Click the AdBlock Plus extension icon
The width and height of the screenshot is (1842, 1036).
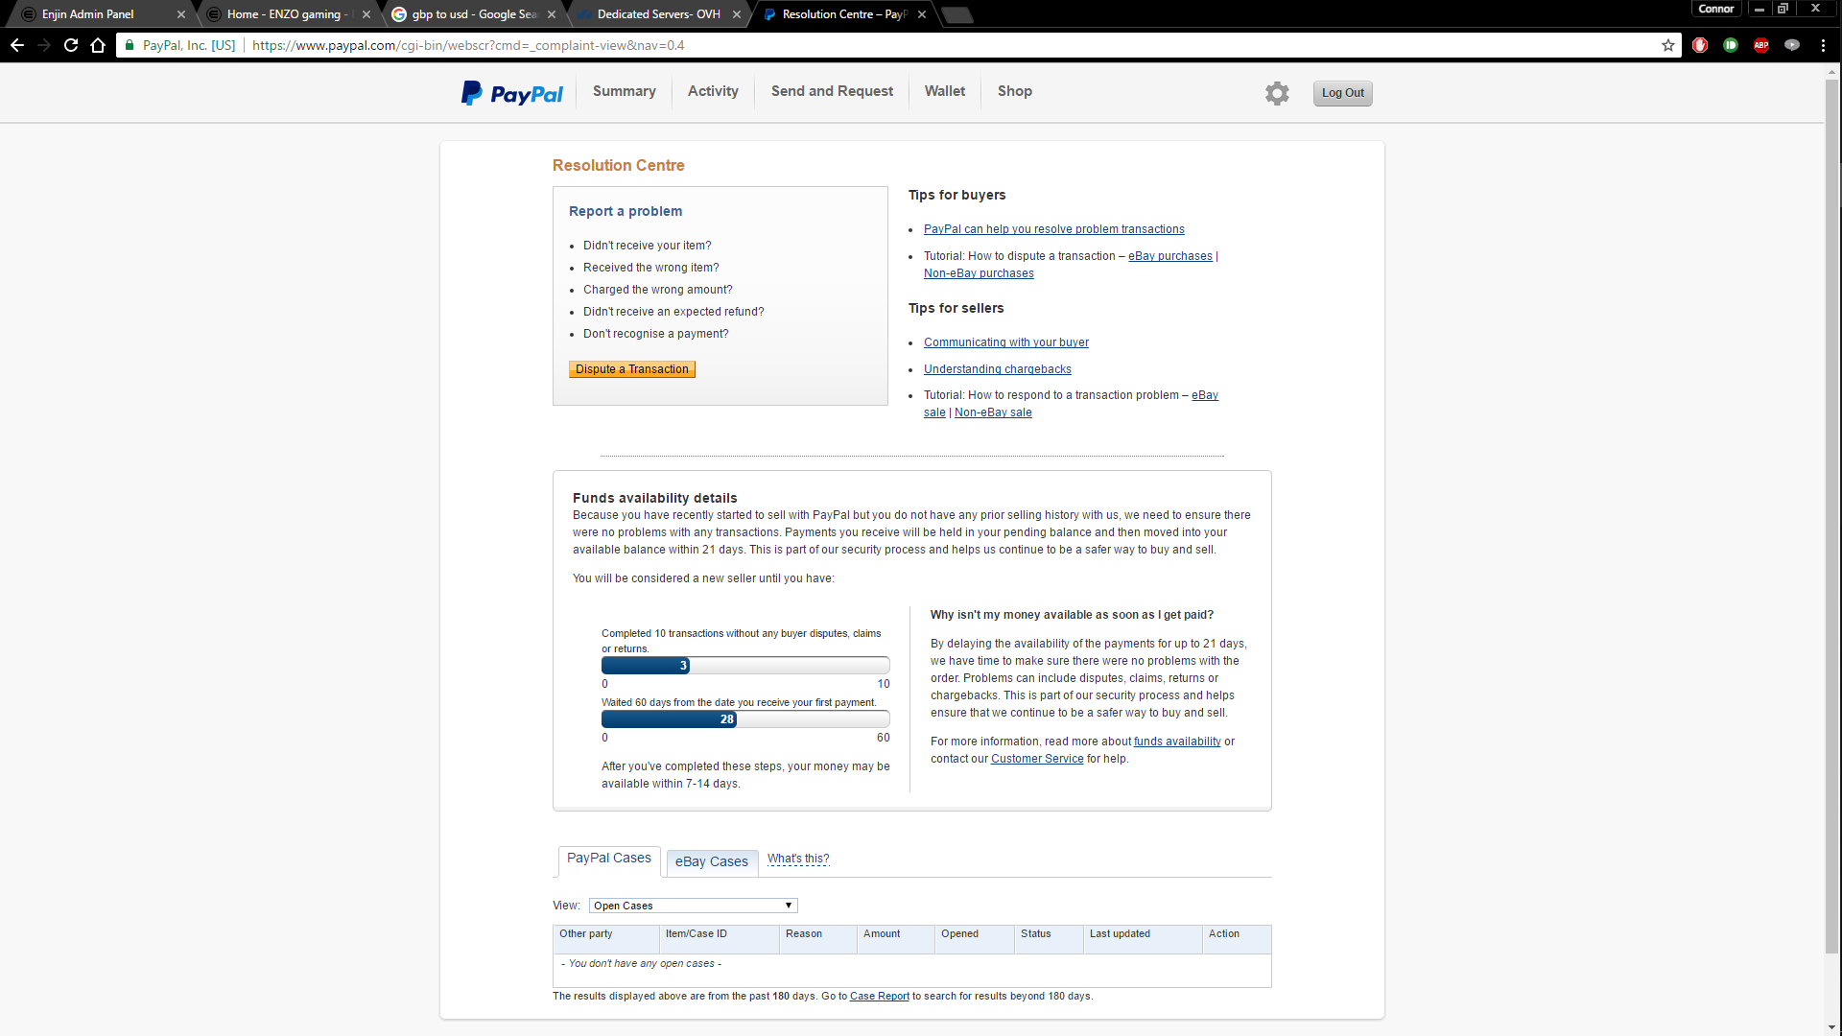click(x=1761, y=45)
